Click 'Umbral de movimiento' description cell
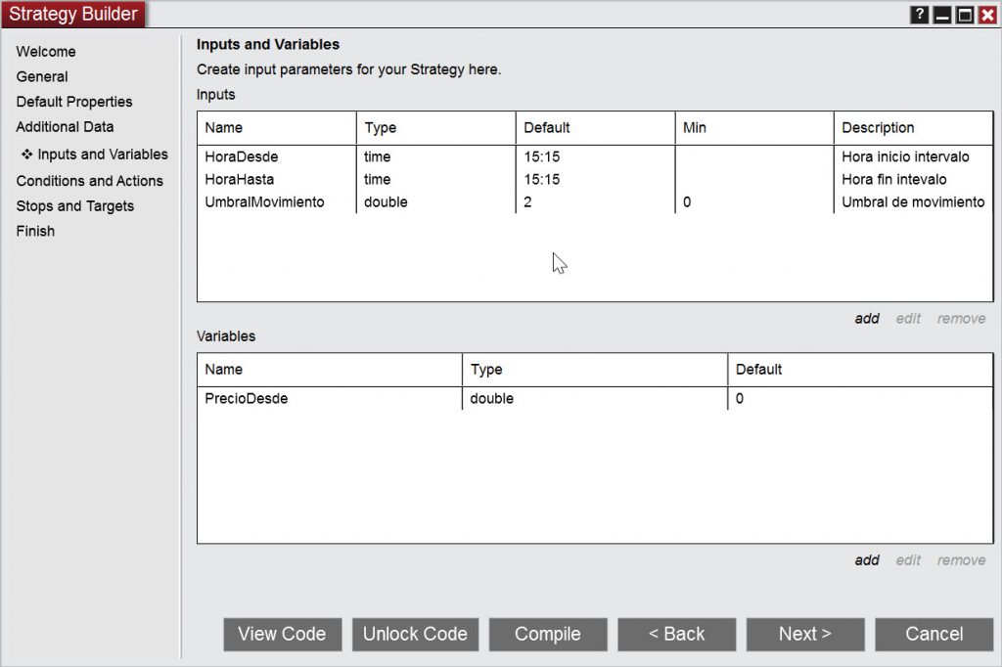 tap(913, 201)
